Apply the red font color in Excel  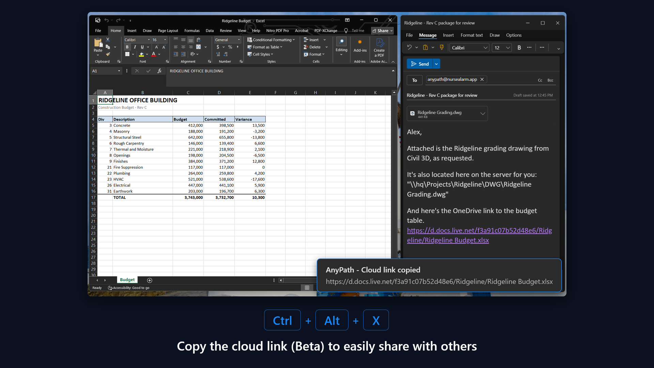click(x=154, y=54)
